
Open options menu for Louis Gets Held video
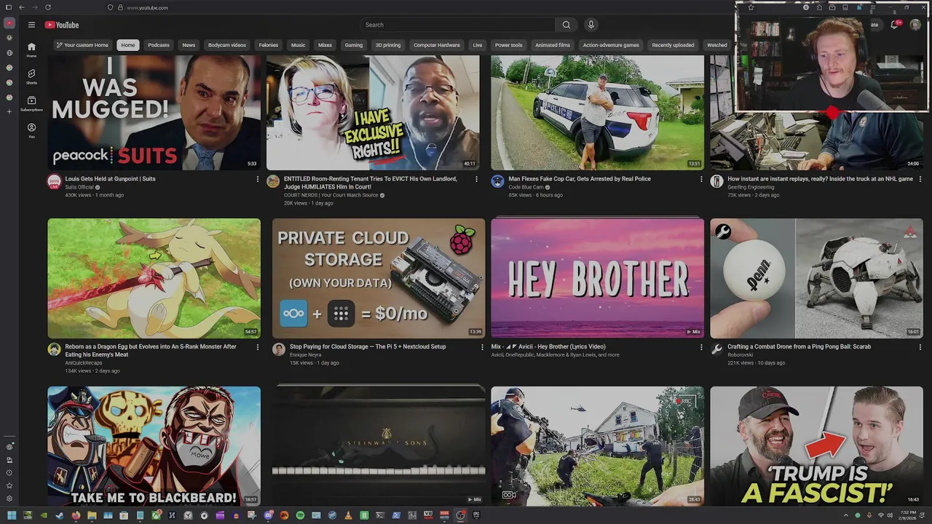tap(257, 179)
